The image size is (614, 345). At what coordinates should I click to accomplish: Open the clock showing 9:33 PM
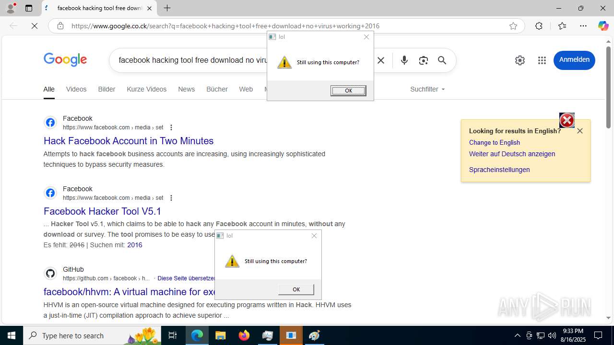(573, 335)
